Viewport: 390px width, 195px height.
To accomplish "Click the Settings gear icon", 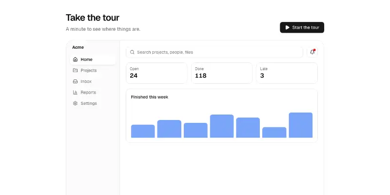I will pyautogui.click(x=75, y=103).
